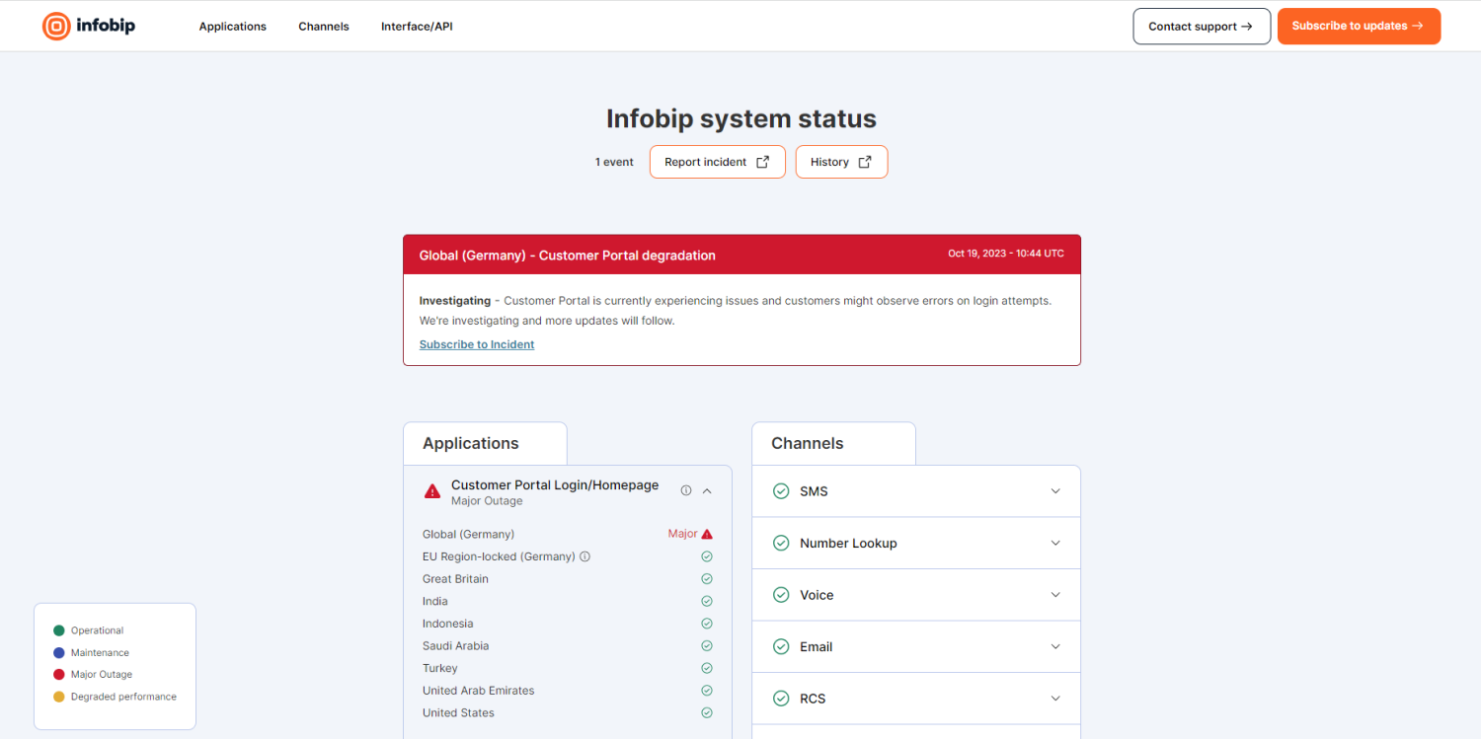Screen dimensions: 1481x739
Task: Click the operational check icon for India
Action: [x=707, y=601]
